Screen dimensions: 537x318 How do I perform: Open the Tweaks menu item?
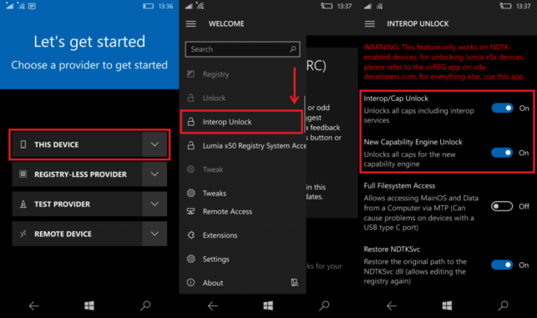pos(242,194)
